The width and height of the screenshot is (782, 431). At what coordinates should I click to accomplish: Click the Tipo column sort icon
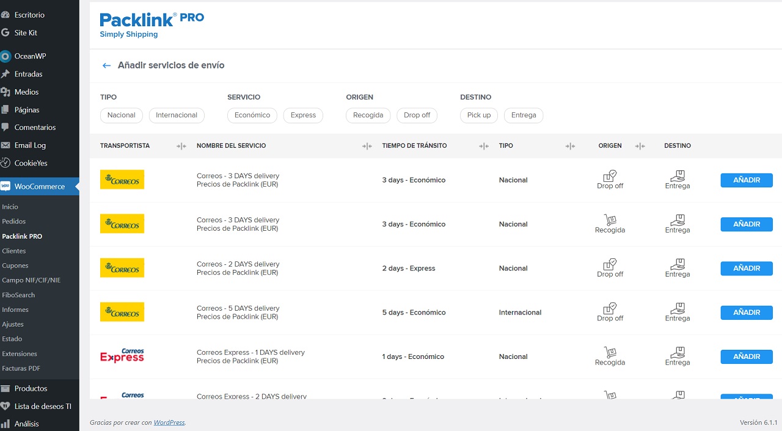(570, 146)
